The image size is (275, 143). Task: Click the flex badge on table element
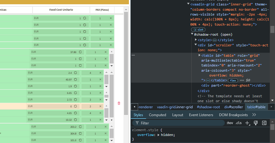pos(233,80)
